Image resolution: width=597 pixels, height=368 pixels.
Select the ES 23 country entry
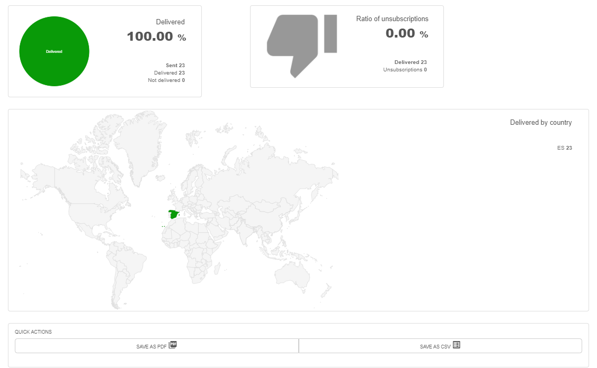[x=564, y=148]
